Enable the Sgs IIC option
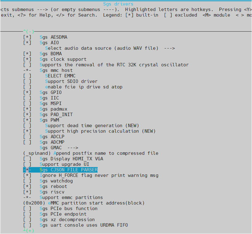 pos(27,98)
